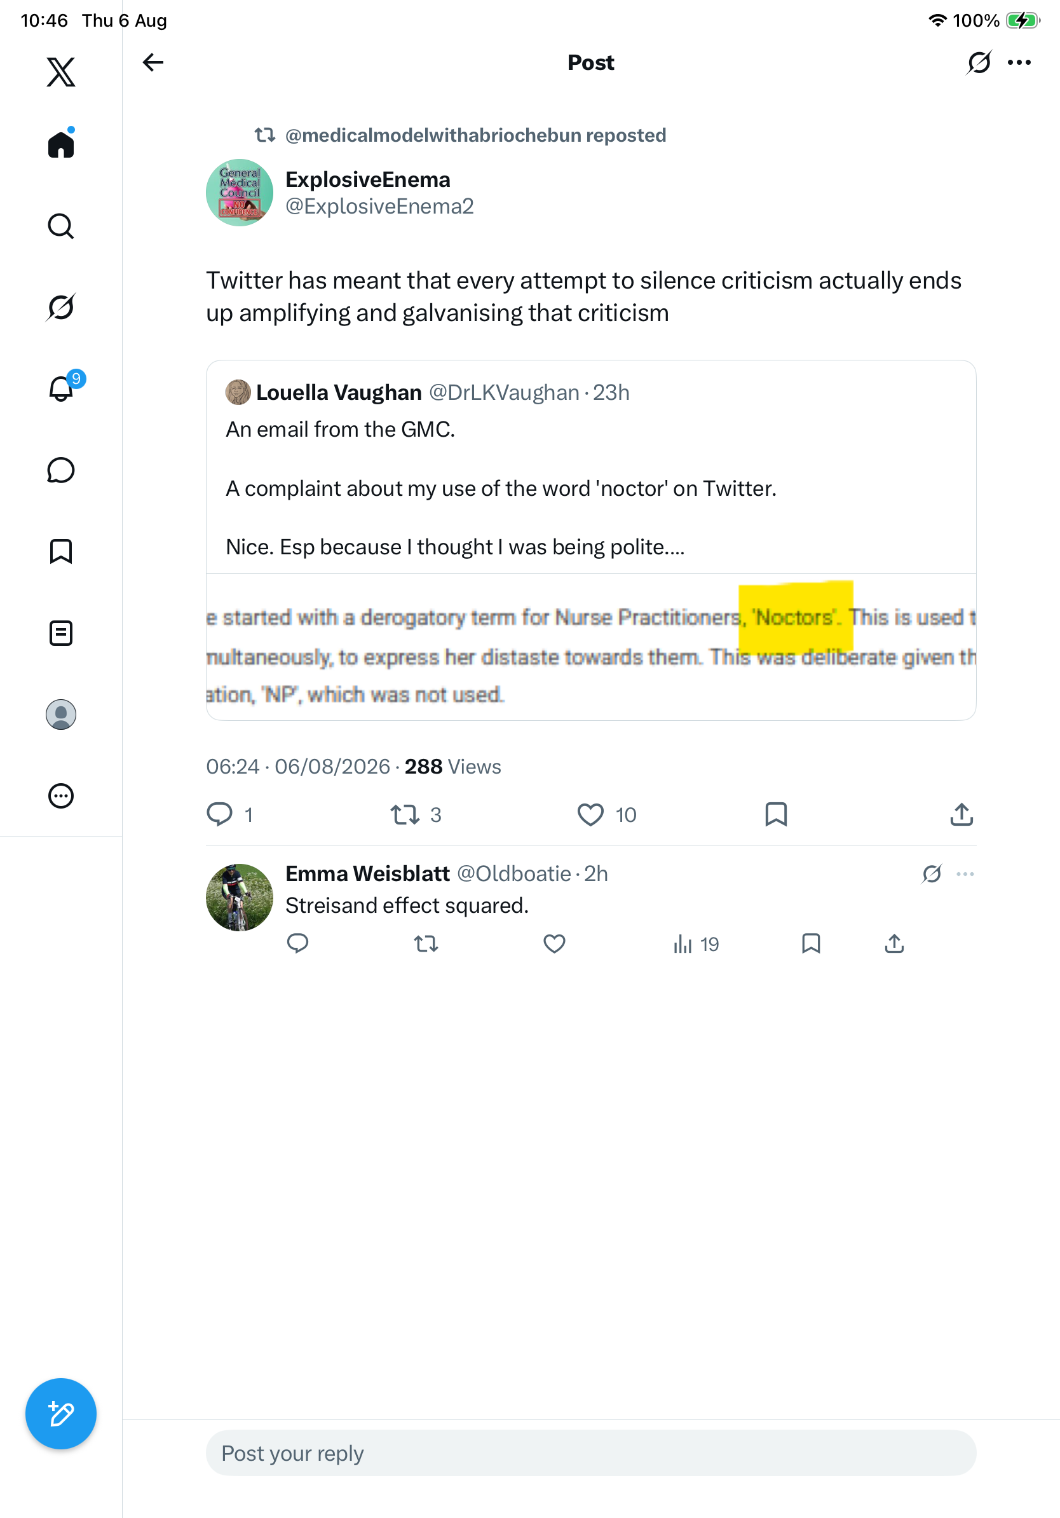Screen dimensions: 1060x1518
Task: Open the More circle menu in sidebar
Action: [x=61, y=796]
